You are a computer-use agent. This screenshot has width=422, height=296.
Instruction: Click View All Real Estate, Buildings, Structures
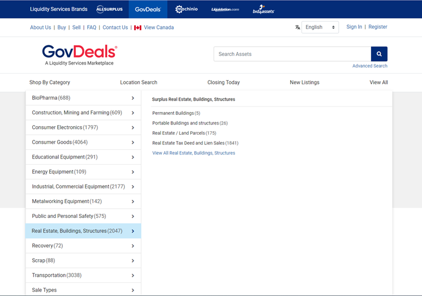pos(194,153)
